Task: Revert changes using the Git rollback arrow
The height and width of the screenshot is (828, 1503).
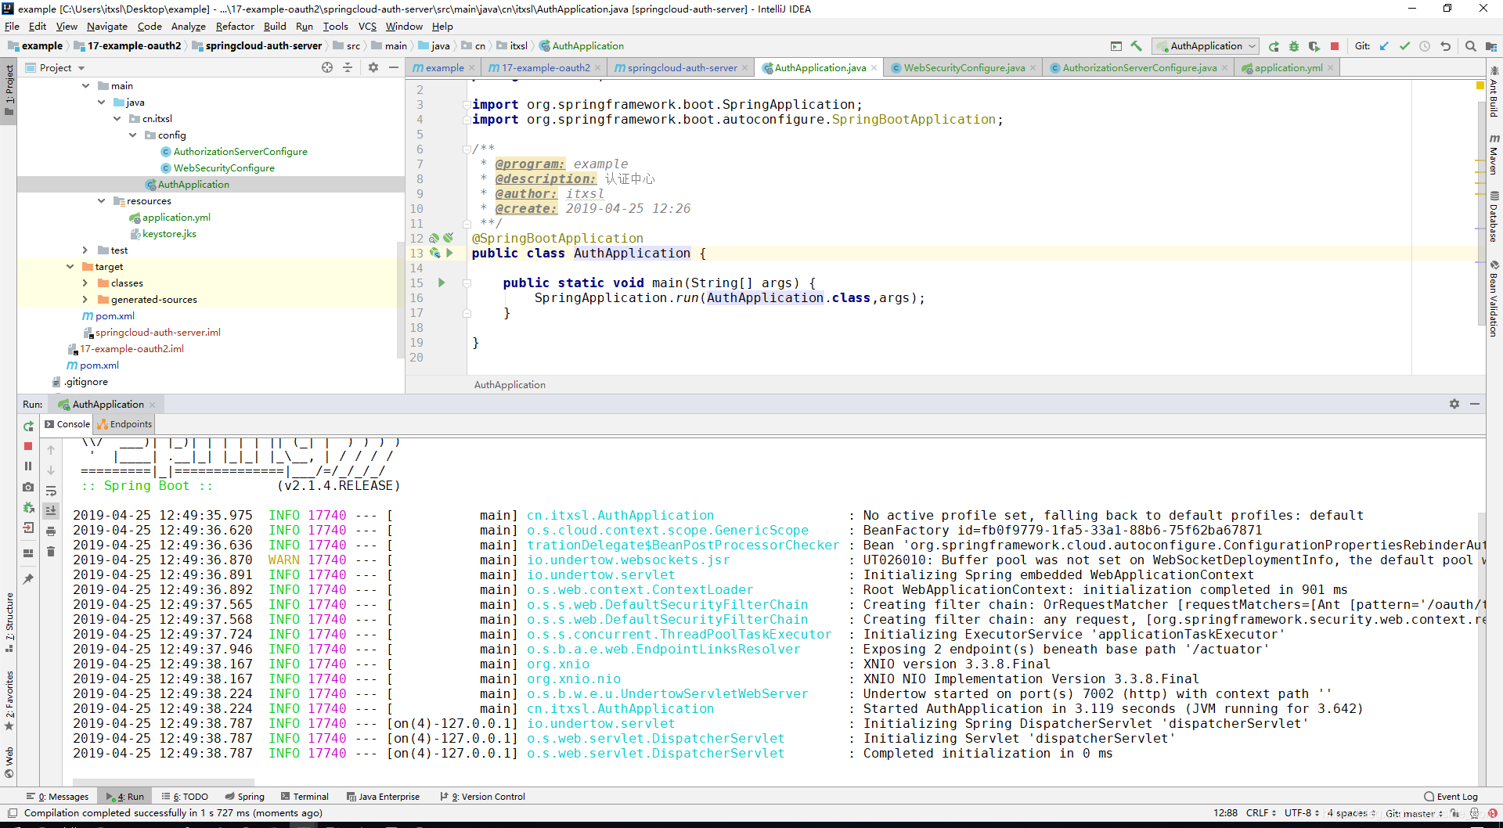Action: pyautogui.click(x=1445, y=46)
